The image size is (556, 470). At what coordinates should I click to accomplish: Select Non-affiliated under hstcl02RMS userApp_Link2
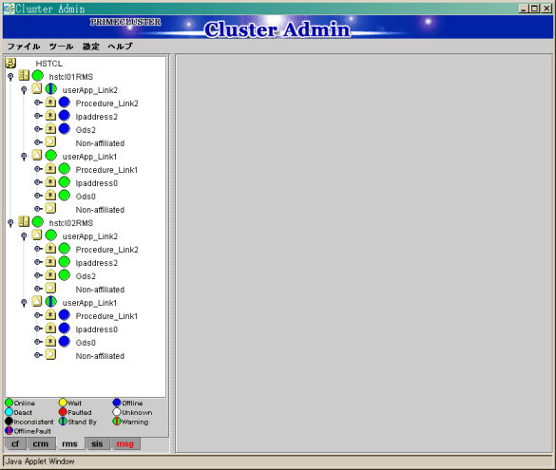tap(100, 290)
